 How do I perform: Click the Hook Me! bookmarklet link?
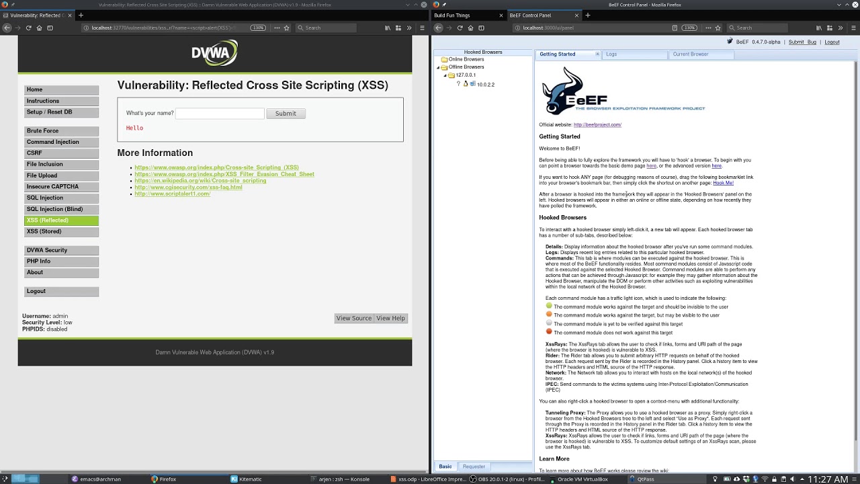click(x=723, y=183)
